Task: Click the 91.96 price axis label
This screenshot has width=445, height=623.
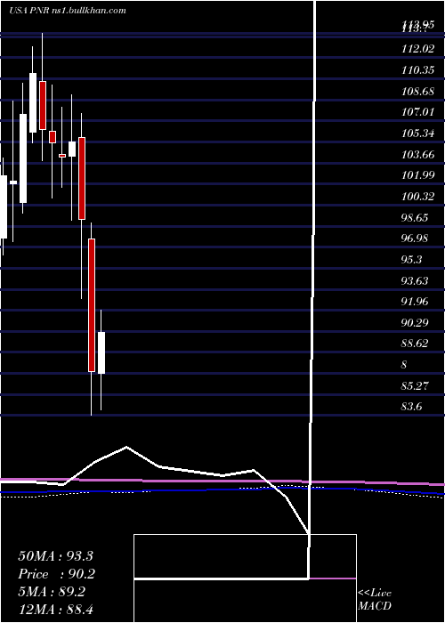Action: click(413, 301)
